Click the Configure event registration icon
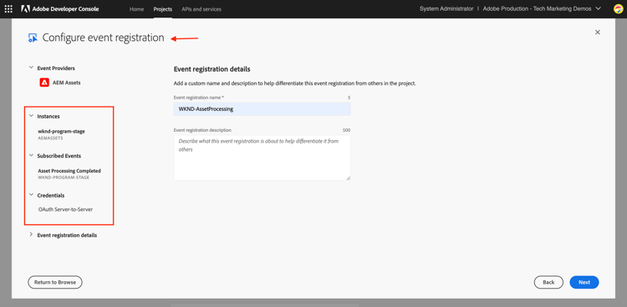 pyautogui.click(x=33, y=38)
